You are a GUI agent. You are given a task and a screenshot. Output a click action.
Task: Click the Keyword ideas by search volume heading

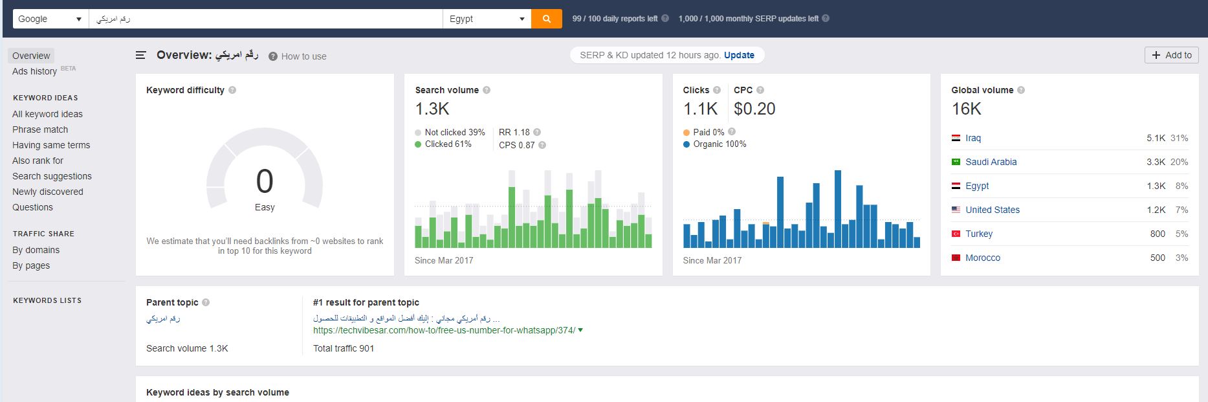[217, 392]
